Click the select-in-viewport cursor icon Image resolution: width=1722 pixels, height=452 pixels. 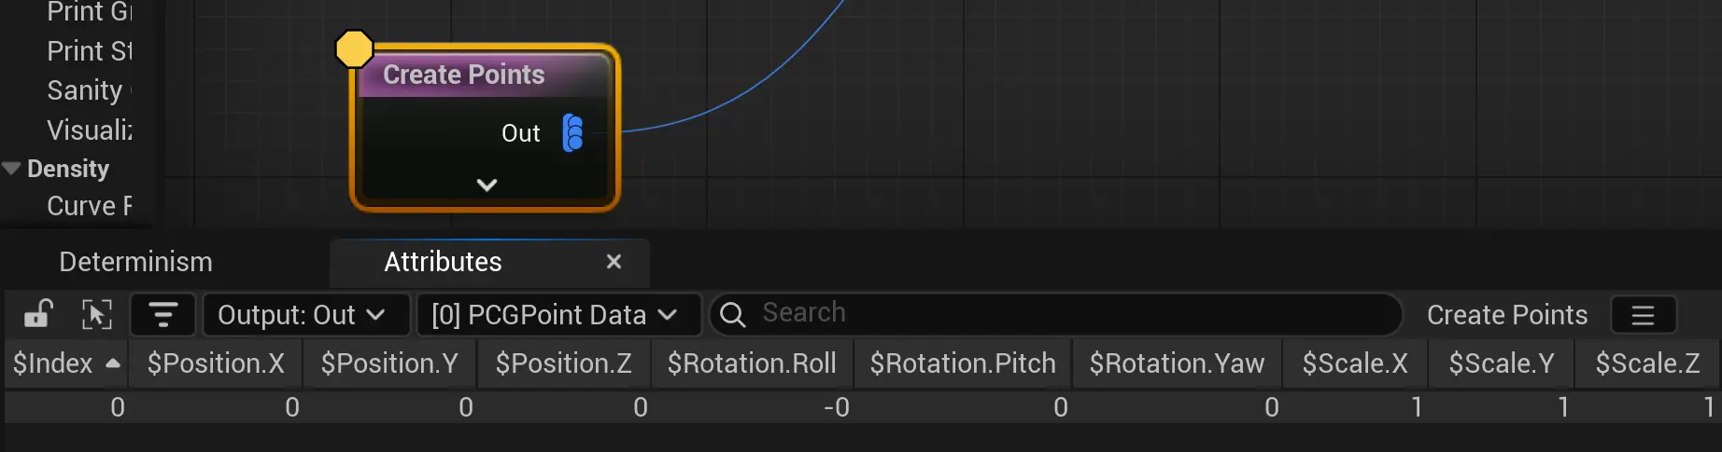(97, 314)
